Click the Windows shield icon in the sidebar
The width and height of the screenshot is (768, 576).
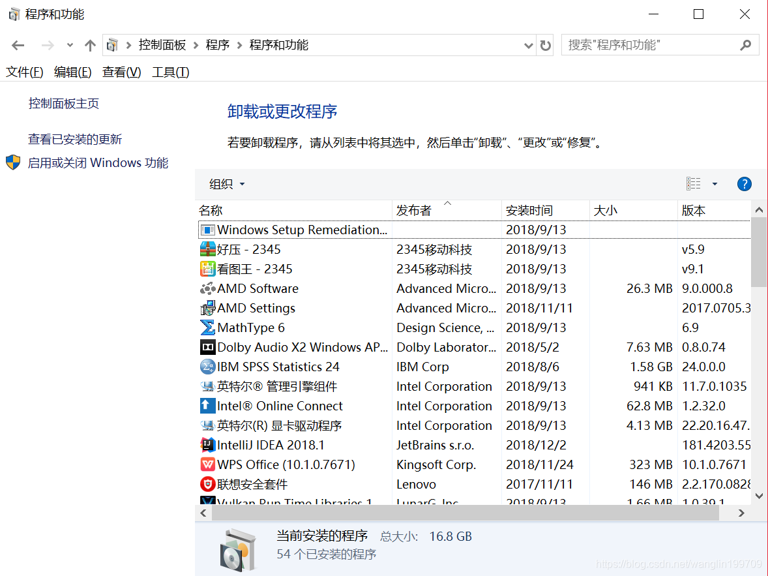(x=13, y=162)
